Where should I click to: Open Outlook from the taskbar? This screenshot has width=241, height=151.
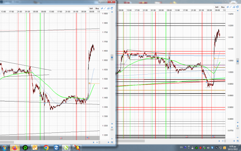point(35,148)
